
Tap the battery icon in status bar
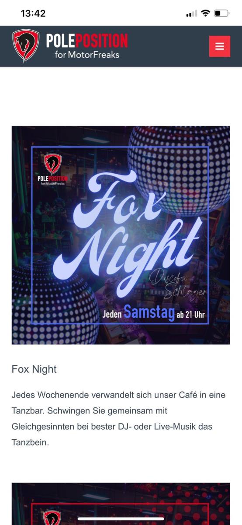pos(221,14)
